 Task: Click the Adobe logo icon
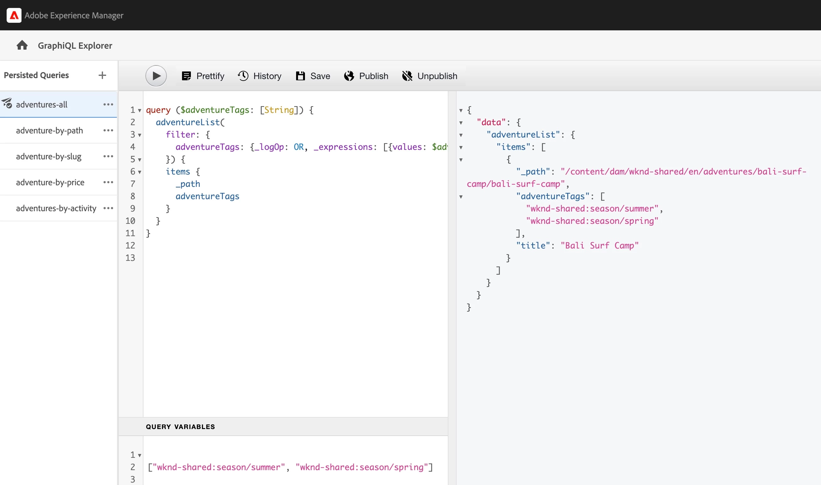pyautogui.click(x=14, y=15)
